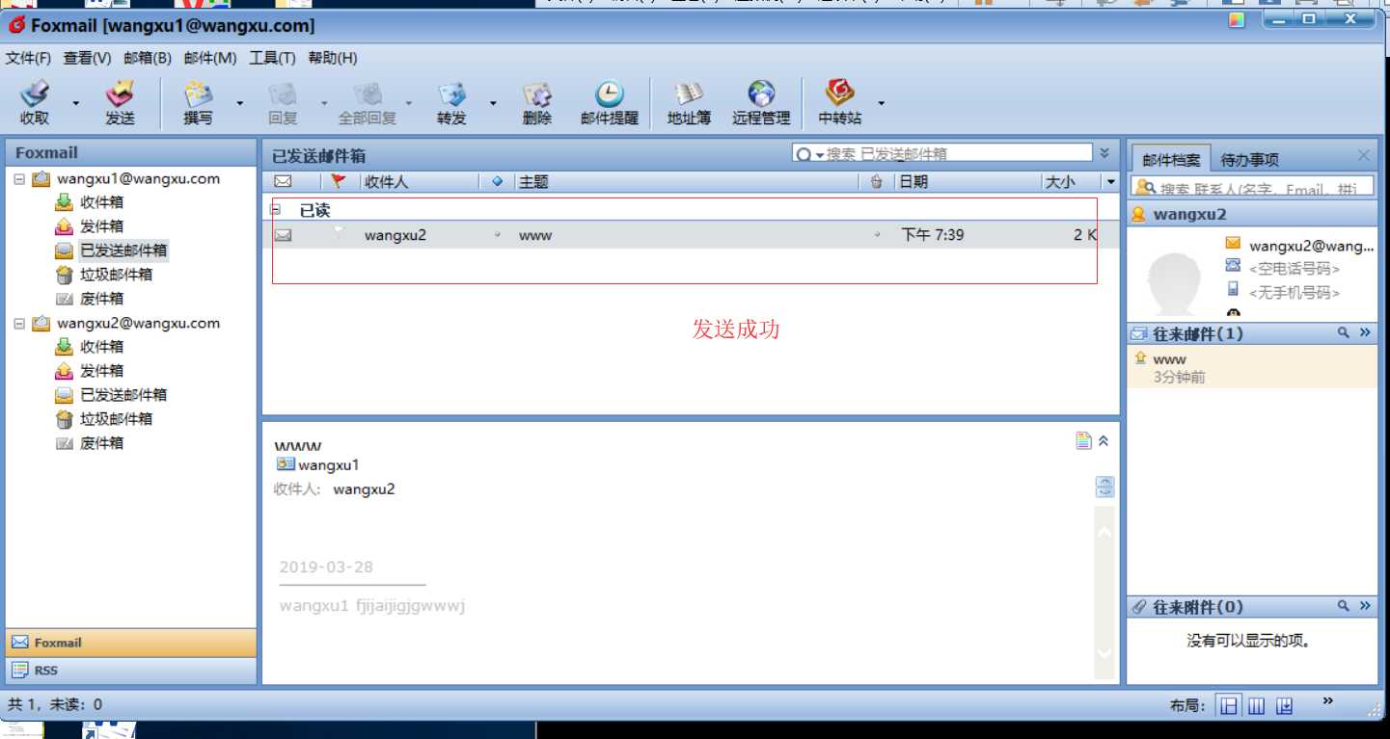
Task: Sort by 日期 column header
Action: click(968, 181)
